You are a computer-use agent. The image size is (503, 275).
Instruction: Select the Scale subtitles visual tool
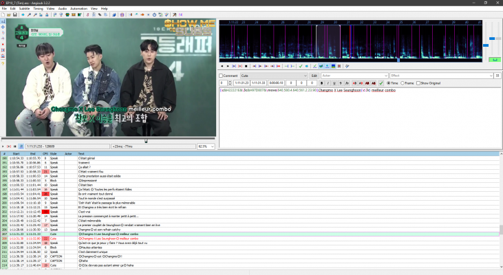tap(3, 44)
